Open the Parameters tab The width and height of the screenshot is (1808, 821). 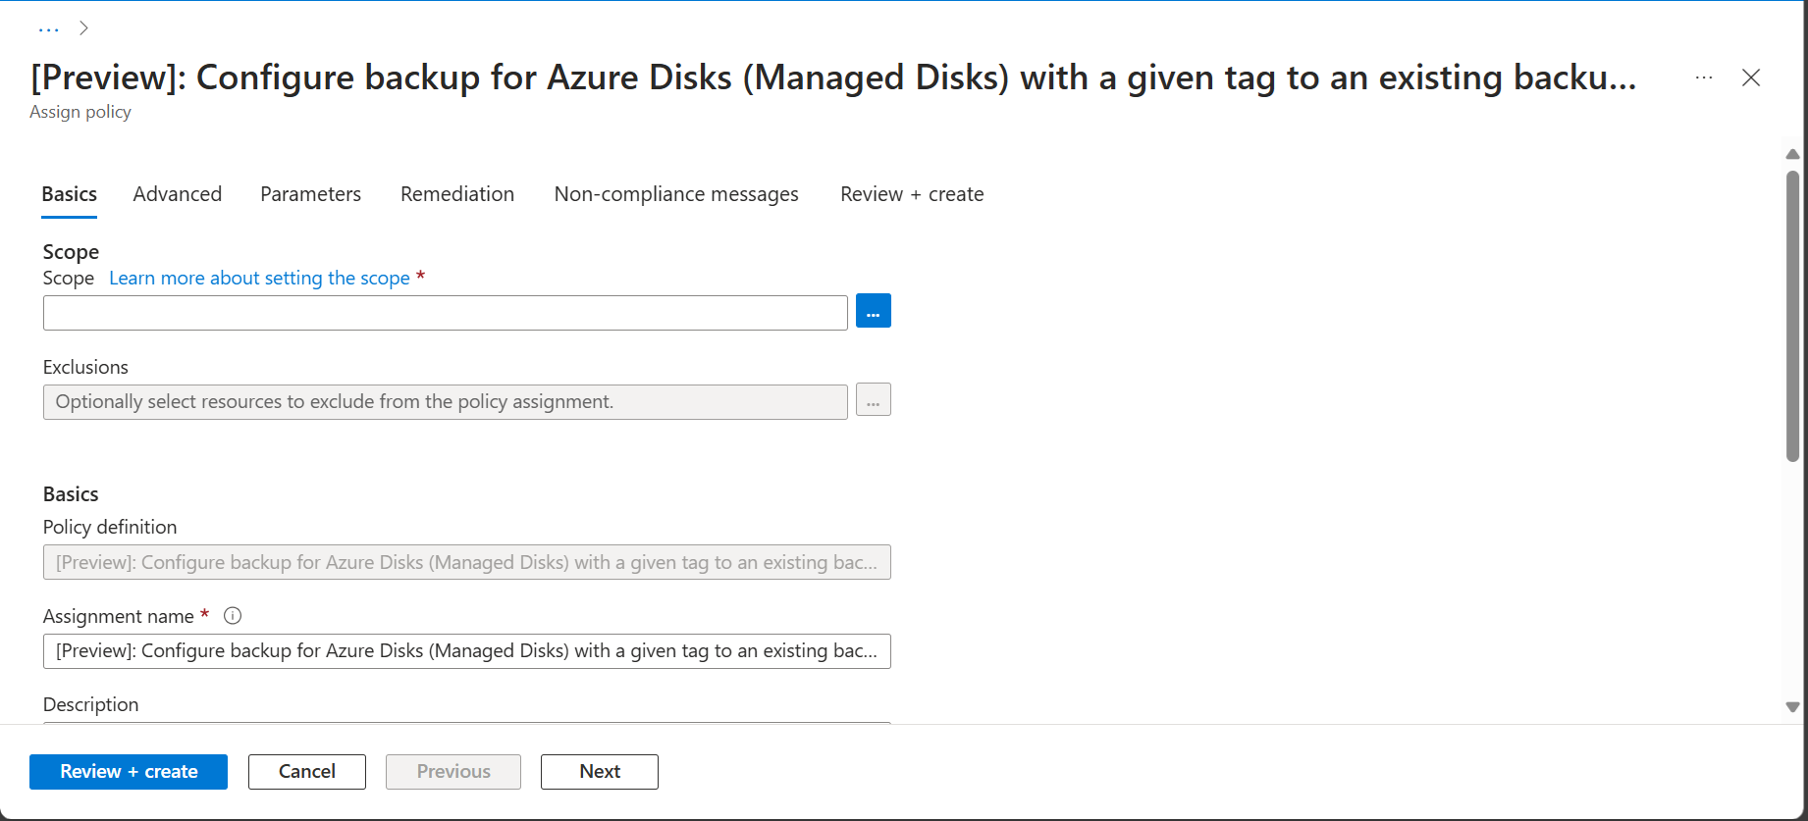click(x=310, y=194)
